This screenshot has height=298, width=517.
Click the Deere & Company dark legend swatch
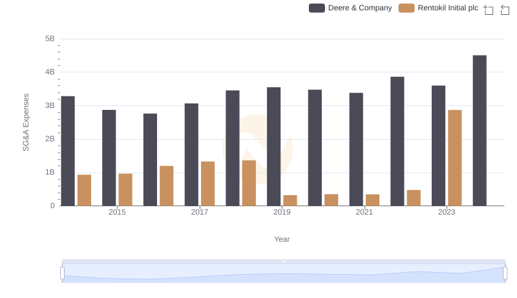(x=317, y=8)
